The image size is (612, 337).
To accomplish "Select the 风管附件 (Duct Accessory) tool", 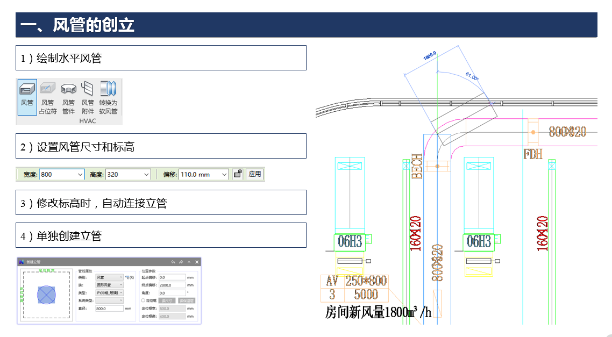I will tap(88, 97).
